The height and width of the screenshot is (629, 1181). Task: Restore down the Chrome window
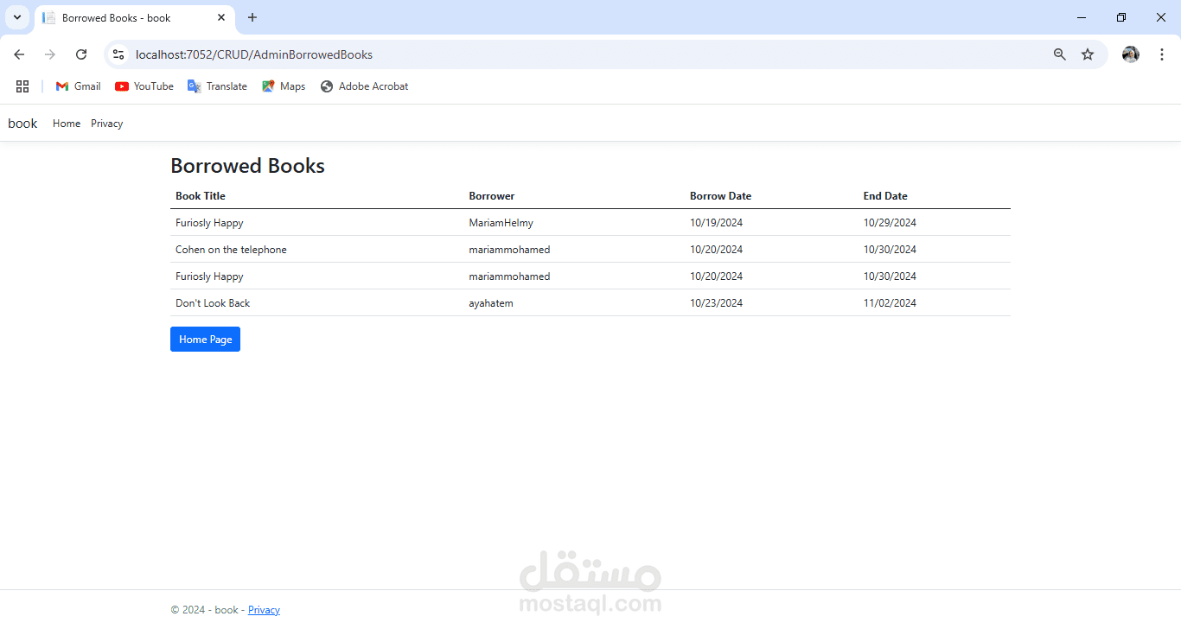pyautogui.click(x=1121, y=17)
